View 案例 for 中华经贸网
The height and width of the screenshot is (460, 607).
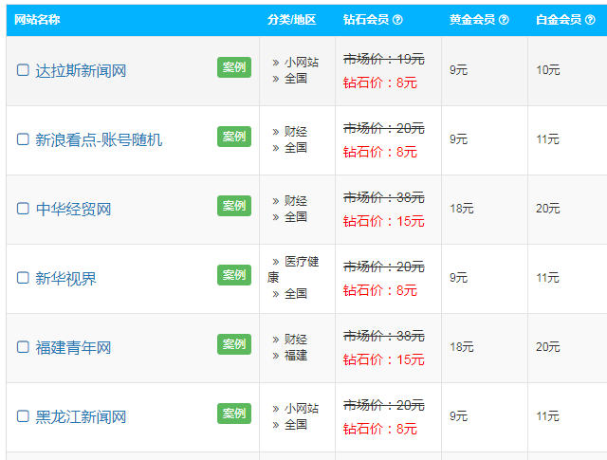pos(234,206)
